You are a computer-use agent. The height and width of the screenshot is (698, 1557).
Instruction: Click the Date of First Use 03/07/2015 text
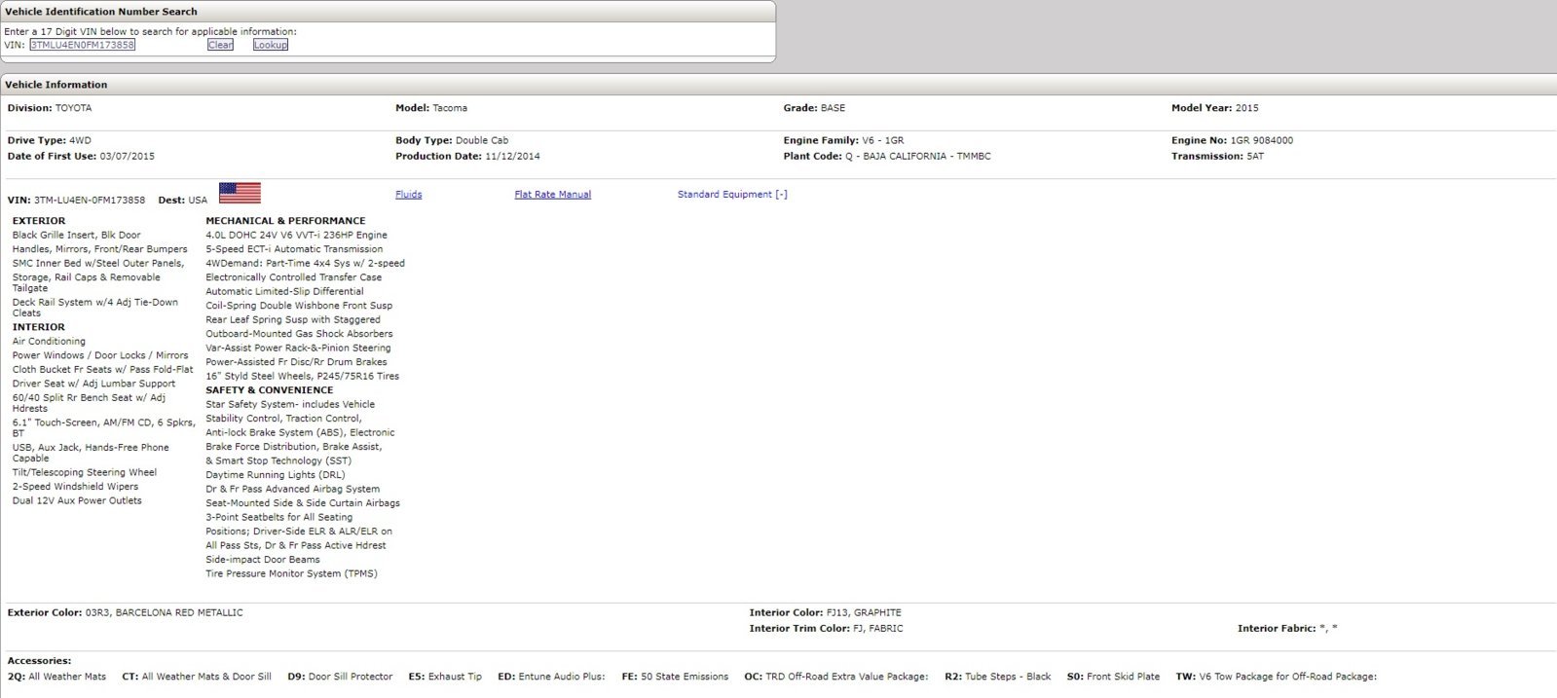point(81,157)
